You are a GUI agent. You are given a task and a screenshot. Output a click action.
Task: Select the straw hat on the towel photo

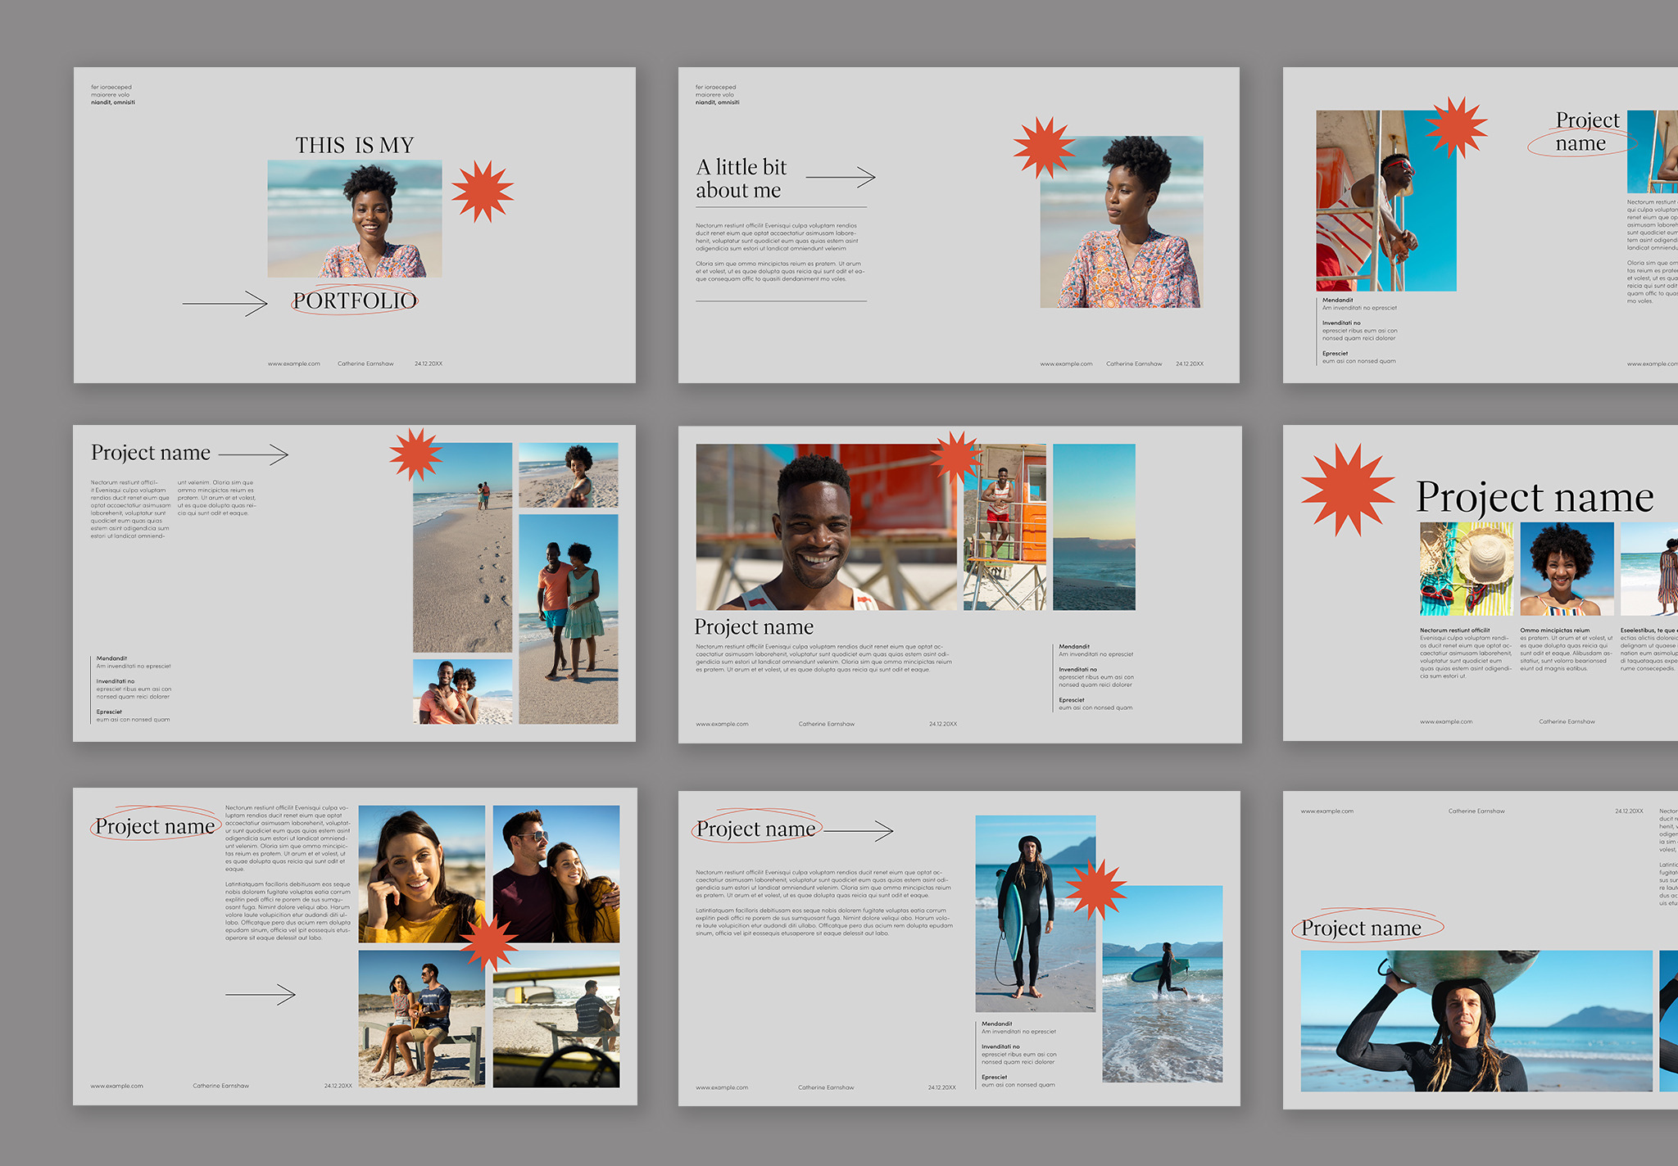1467,569
